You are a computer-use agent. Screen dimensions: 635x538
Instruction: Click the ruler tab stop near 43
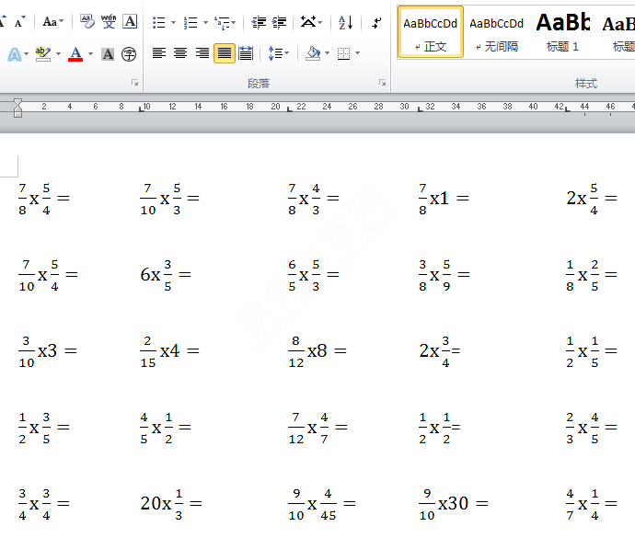[x=567, y=109]
